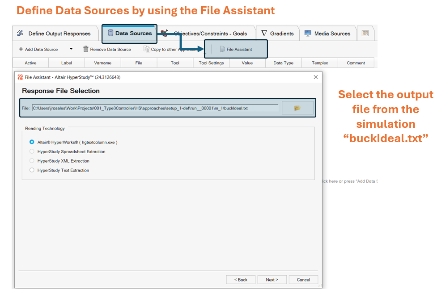The width and height of the screenshot is (437, 298).
Task: Click the HyperStudy logo in title bar
Action: [x=20, y=77]
